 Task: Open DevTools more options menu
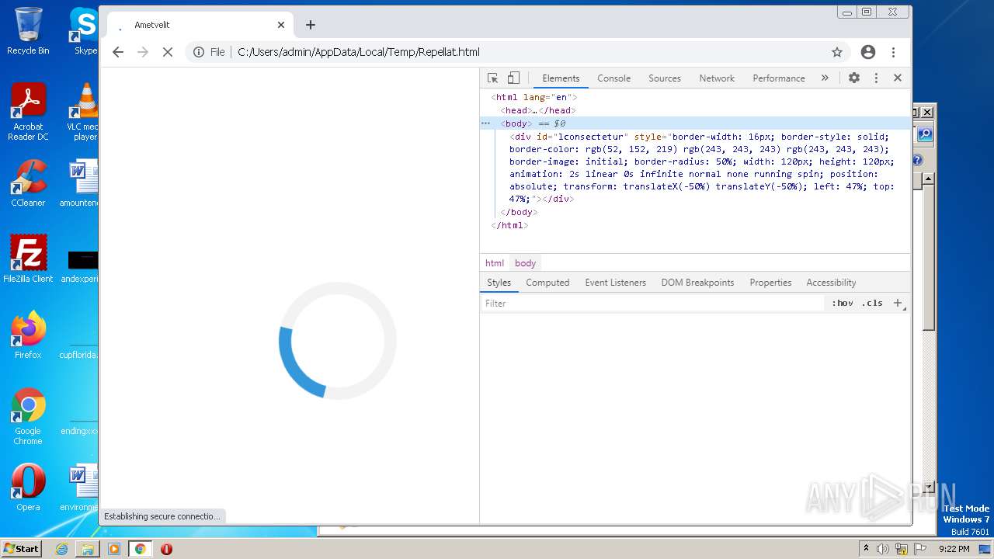876,78
